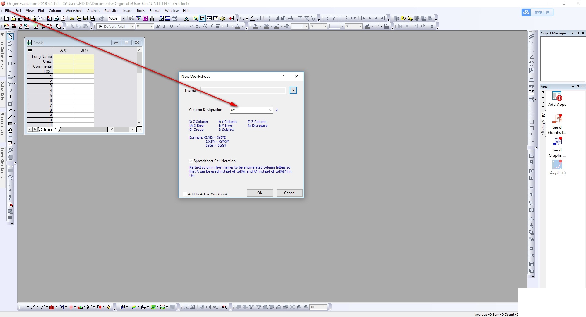Click the Add Data Filter funnel icon
This screenshot has height=317, width=586.
pyautogui.click(x=300, y=18)
